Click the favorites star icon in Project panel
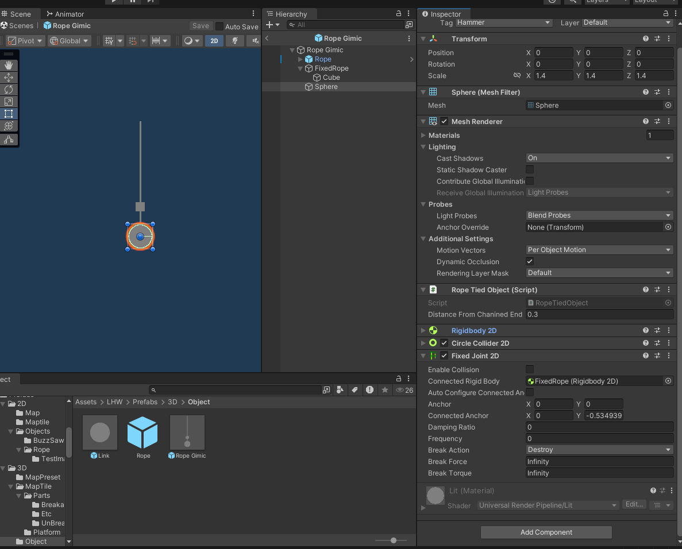 click(385, 390)
